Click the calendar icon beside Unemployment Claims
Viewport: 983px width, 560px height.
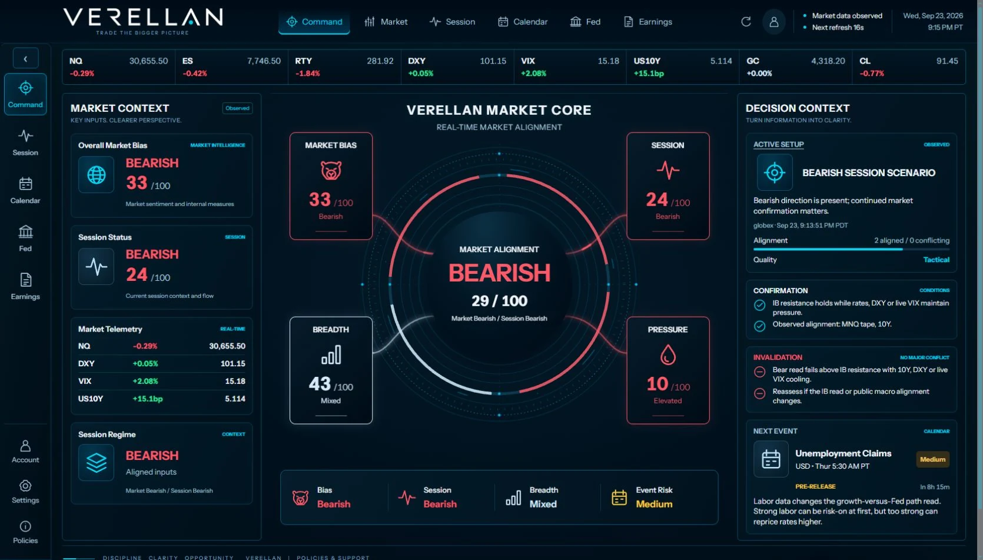[x=771, y=459]
